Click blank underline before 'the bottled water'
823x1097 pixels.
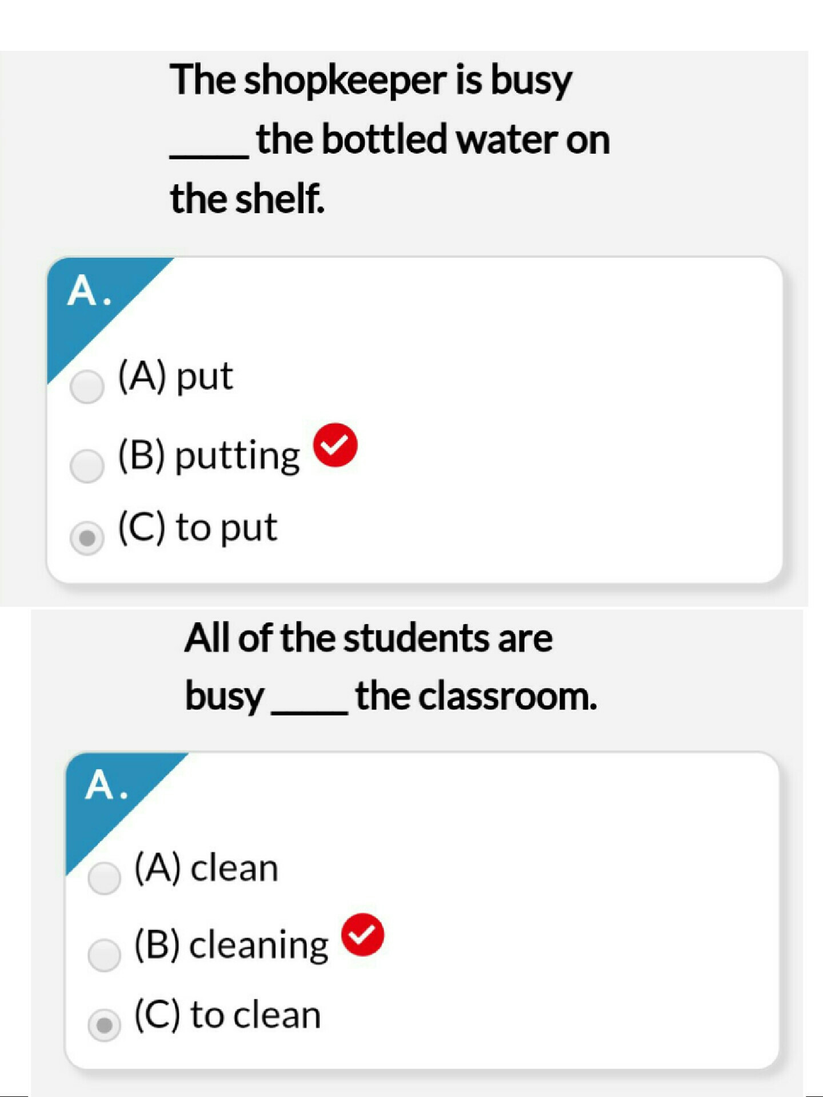209,154
